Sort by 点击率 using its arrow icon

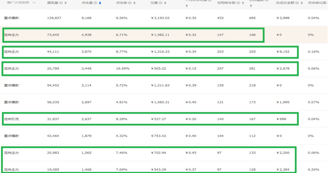[x=134, y=3]
